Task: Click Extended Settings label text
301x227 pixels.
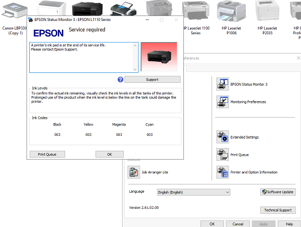Action: pyautogui.click(x=245, y=137)
